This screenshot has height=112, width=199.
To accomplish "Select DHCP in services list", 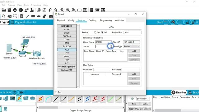I will click(67, 33).
